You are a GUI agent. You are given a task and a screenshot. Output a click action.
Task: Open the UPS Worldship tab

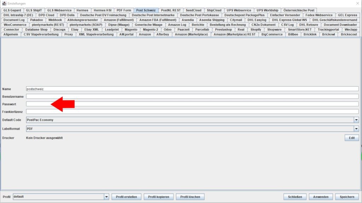[x=267, y=10]
